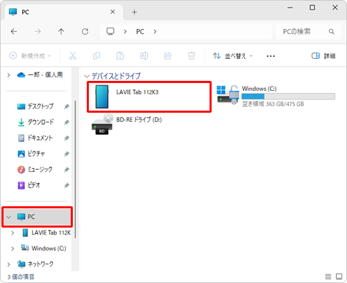Click the Cut scissors icon
The width and height of the screenshot is (347, 283).
[73, 56]
